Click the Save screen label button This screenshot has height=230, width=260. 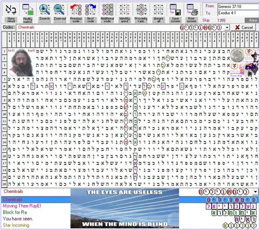tap(175, 20)
